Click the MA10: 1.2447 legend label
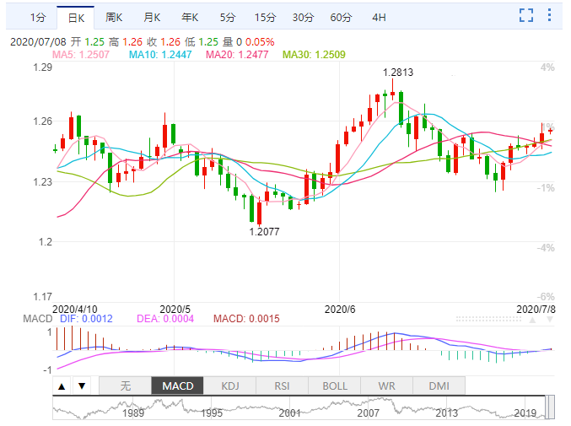The height and width of the screenshot is (426, 571). click(x=160, y=55)
